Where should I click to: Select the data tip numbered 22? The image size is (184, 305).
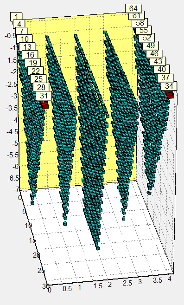click(x=36, y=71)
